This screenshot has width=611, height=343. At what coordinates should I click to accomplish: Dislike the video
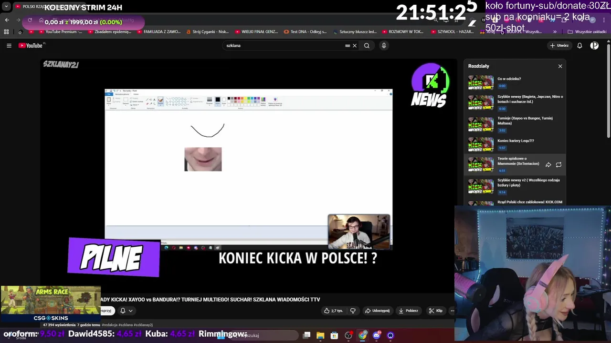tap(353, 311)
